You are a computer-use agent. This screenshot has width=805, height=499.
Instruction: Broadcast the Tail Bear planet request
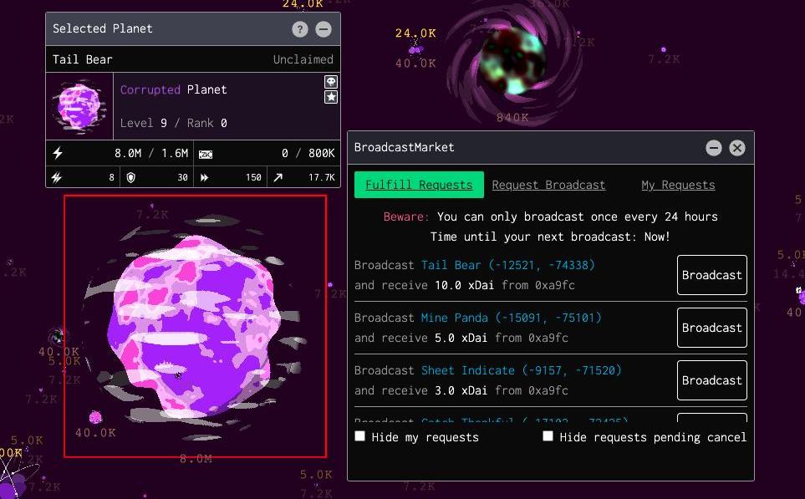pyautogui.click(x=711, y=275)
